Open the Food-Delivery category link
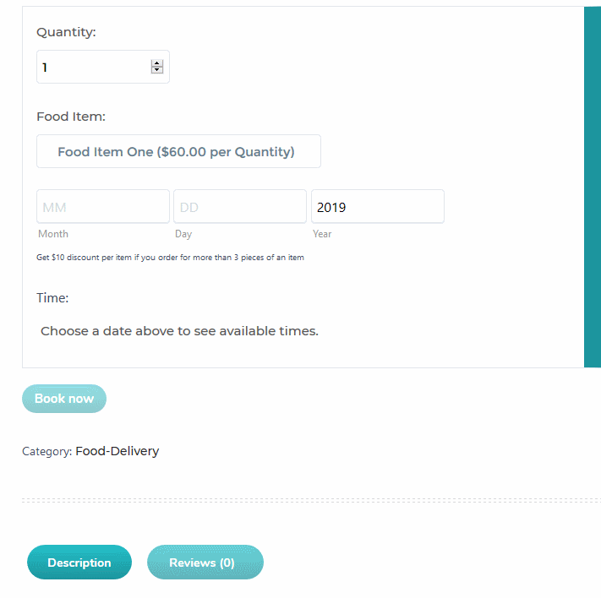 point(117,451)
